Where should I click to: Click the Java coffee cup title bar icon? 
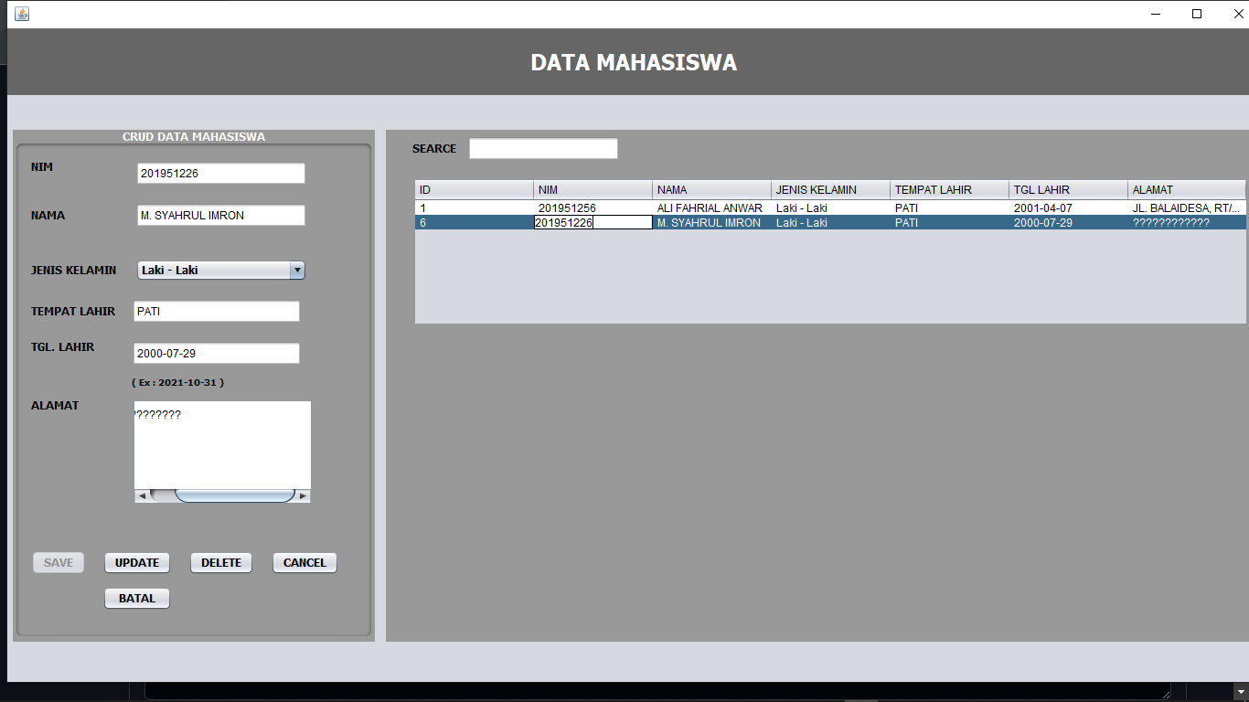pyautogui.click(x=20, y=14)
